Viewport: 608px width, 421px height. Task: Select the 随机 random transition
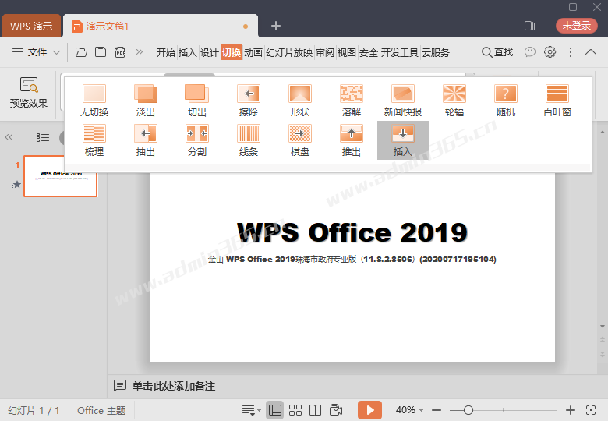pos(506,101)
